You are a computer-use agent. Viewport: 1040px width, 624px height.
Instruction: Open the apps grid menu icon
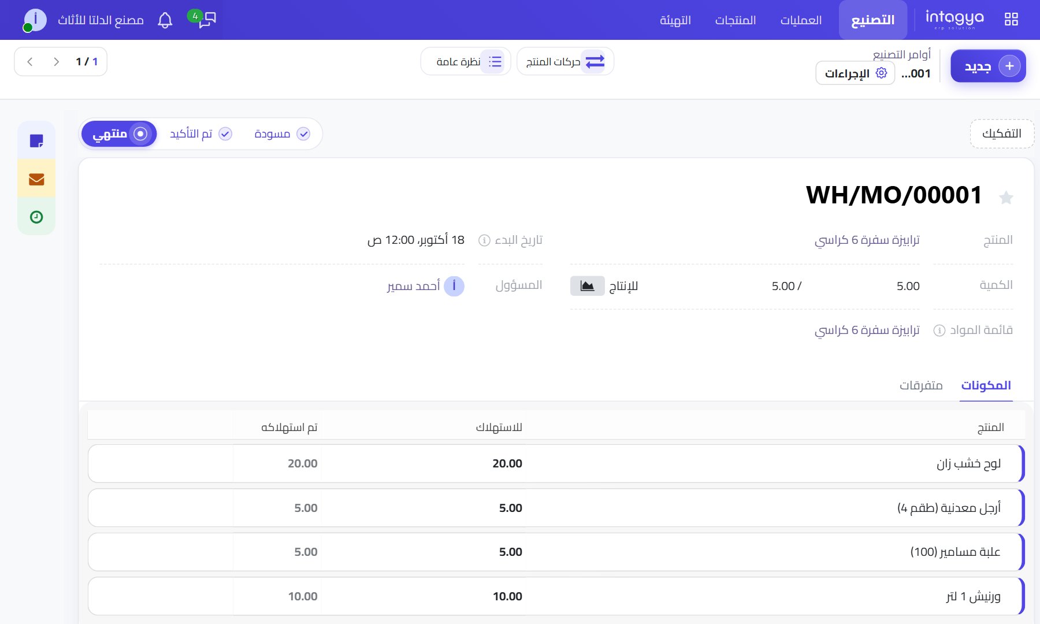(x=1011, y=20)
